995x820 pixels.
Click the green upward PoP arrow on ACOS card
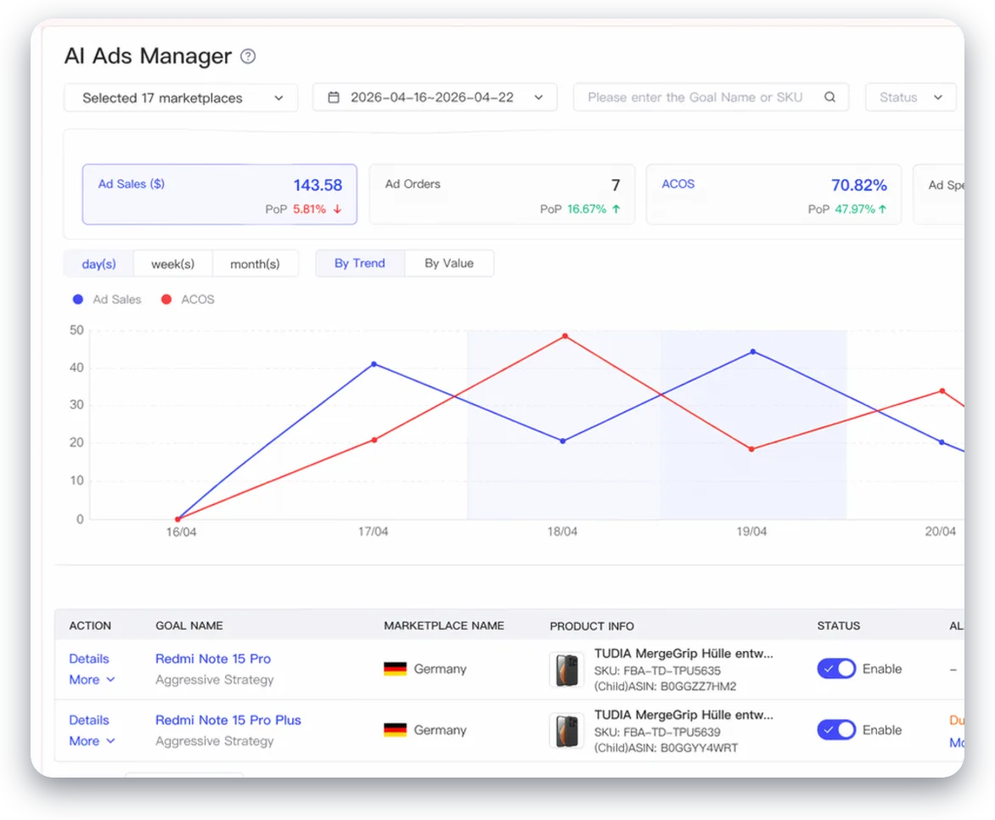pos(883,209)
